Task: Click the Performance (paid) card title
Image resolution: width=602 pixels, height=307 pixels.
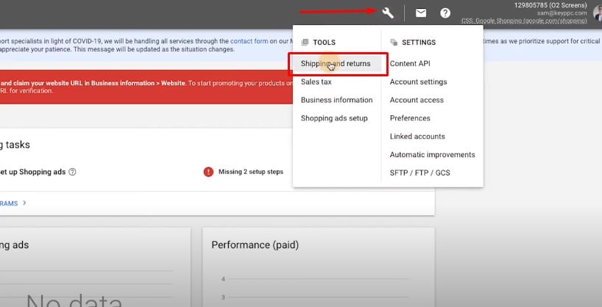Action: coord(255,245)
